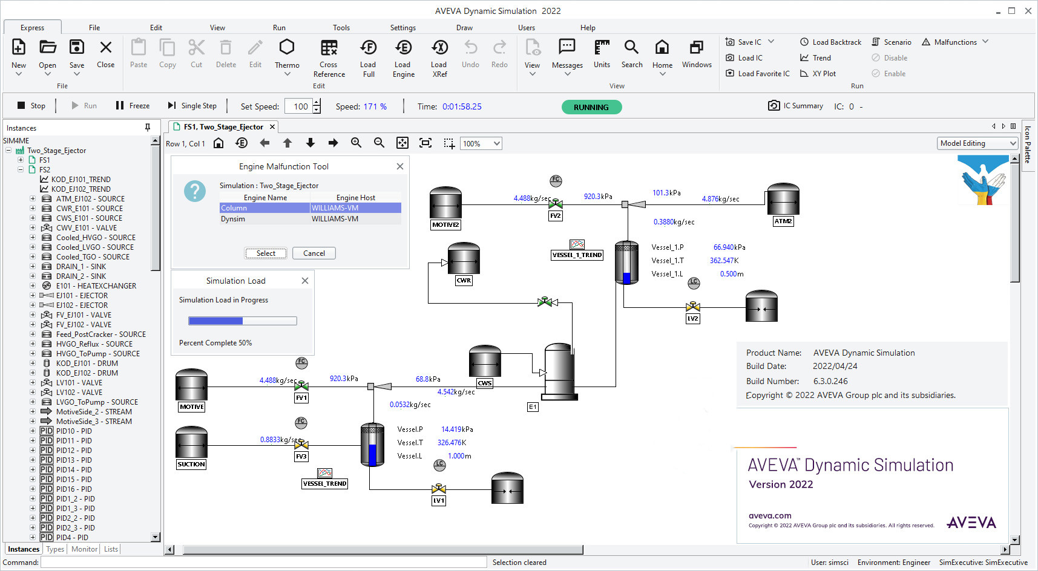Stop the simulation

click(31, 105)
